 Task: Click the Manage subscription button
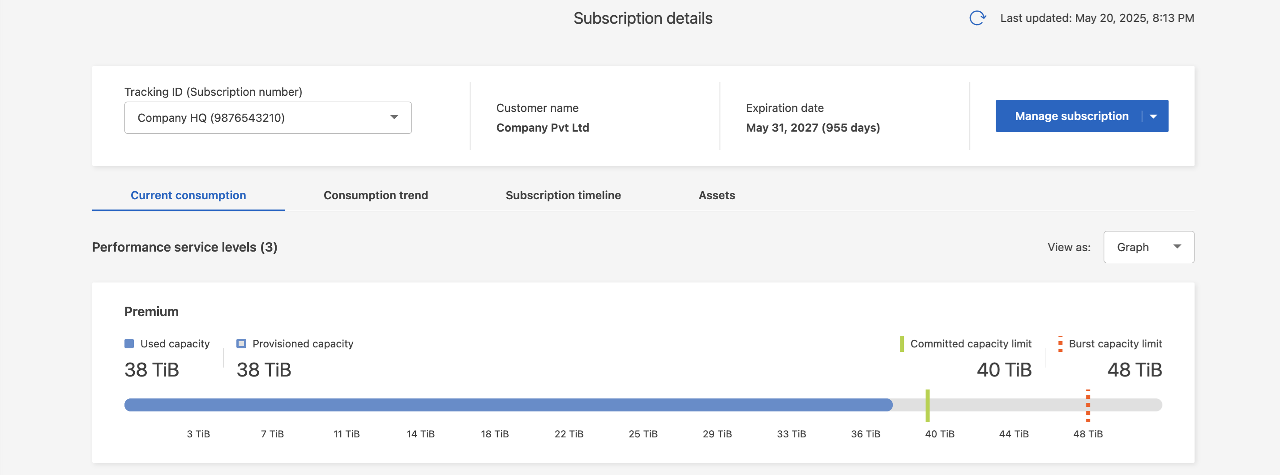click(x=1071, y=116)
